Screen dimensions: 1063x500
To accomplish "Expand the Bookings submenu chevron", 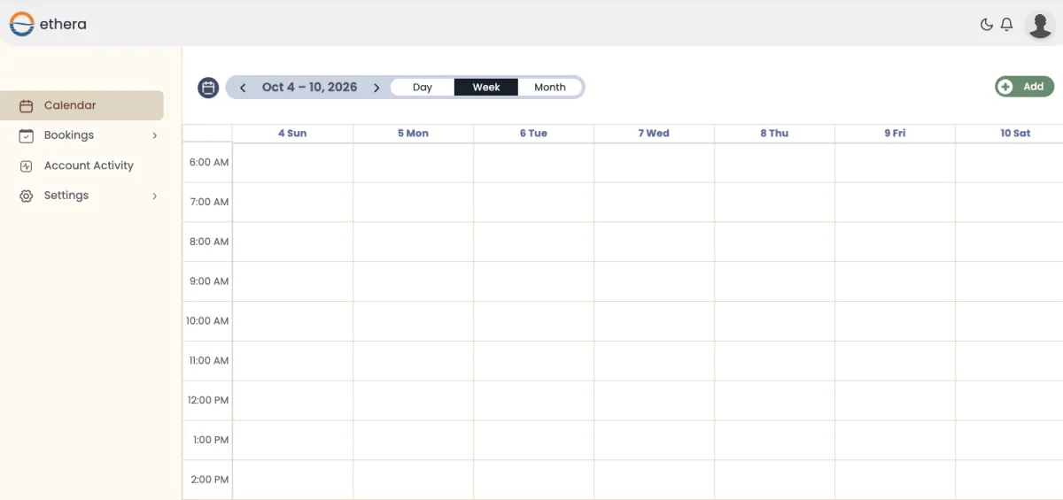I will 155,135.
